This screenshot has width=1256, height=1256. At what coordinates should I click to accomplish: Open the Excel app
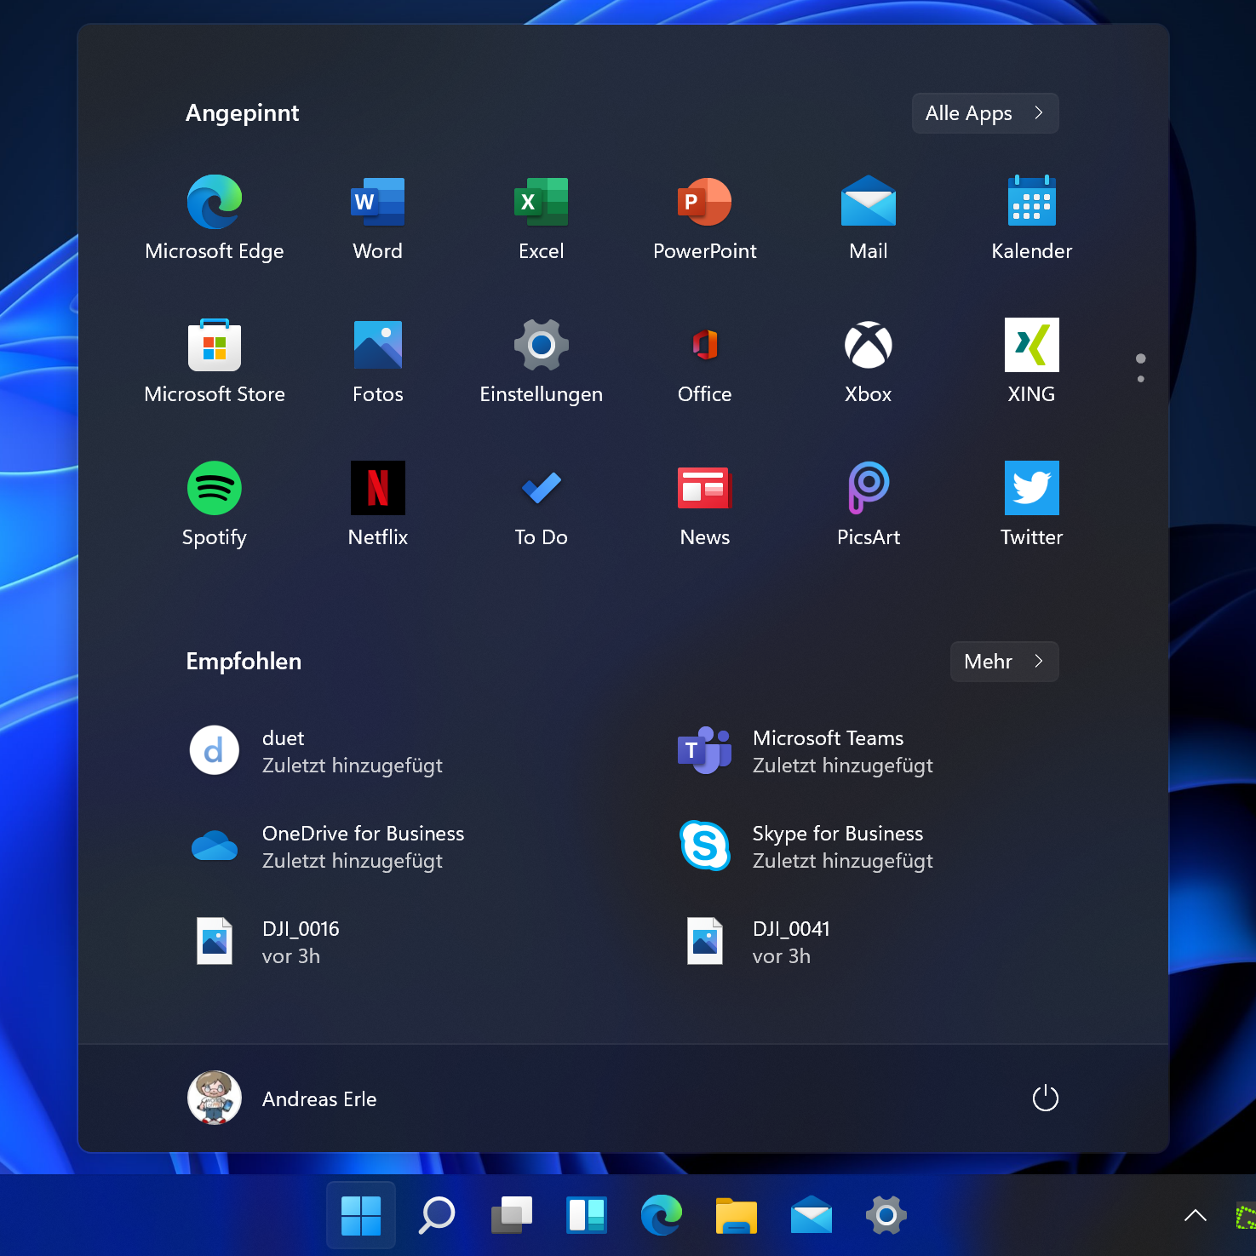(x=542, y=219)
